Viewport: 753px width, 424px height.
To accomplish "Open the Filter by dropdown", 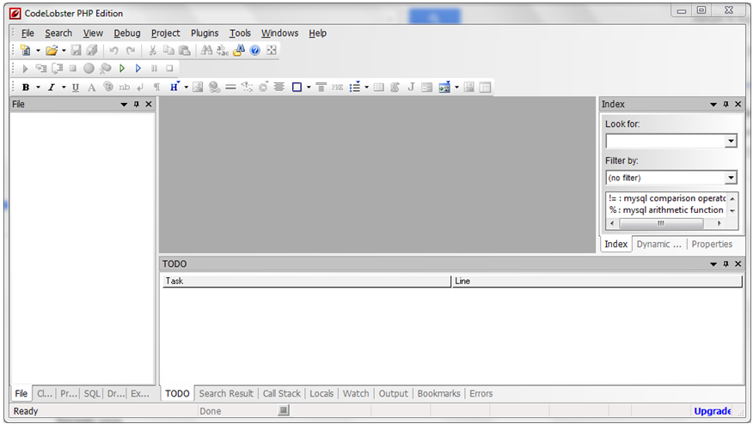I will 731,178.
